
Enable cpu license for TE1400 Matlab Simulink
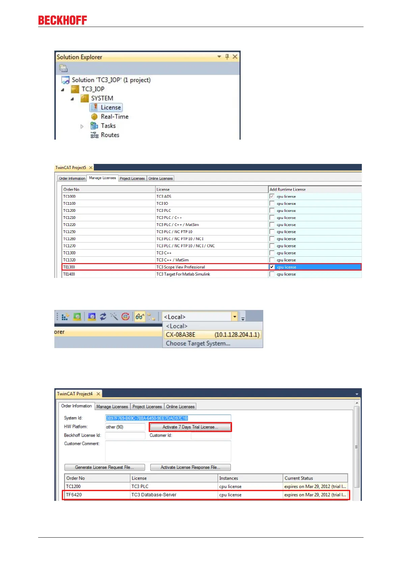point(272,274)
